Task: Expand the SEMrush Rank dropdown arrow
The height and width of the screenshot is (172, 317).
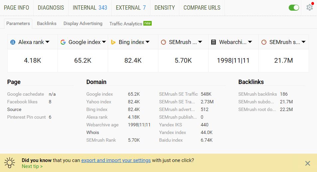Action: [200, 42]
